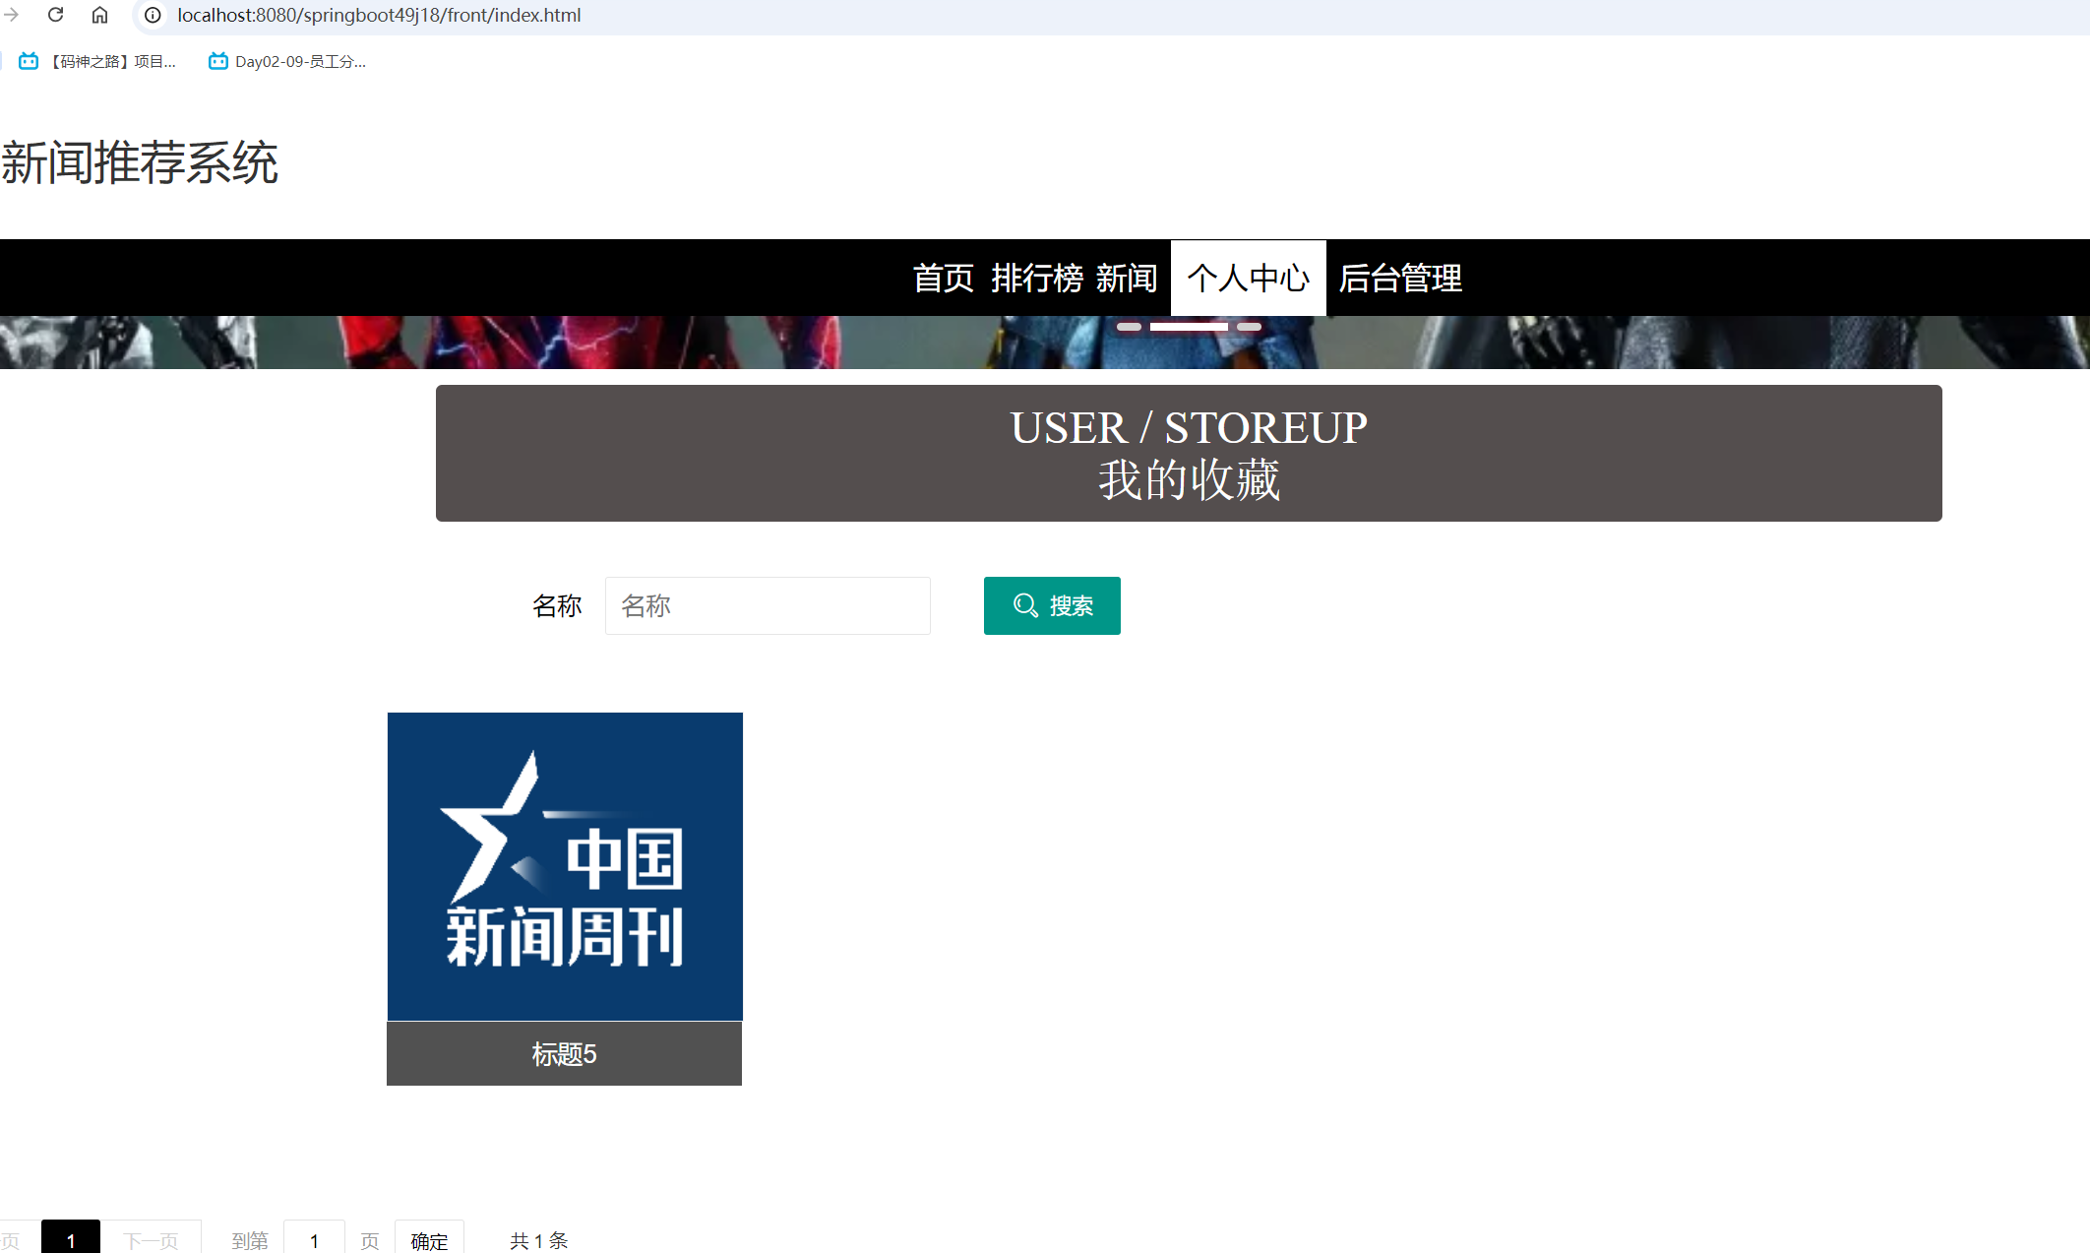Select the first carousel slide indicator
Screen dimensions: 2090x1253
pyautogui.click(x=1129, y=326)
